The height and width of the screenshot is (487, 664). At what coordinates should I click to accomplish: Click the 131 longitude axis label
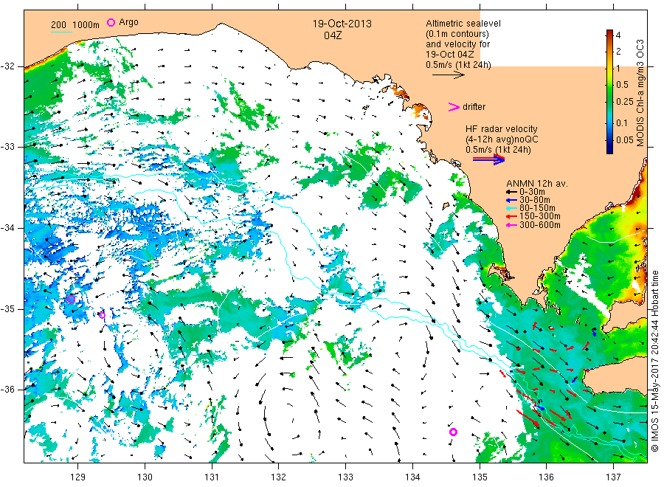point(212,477)
